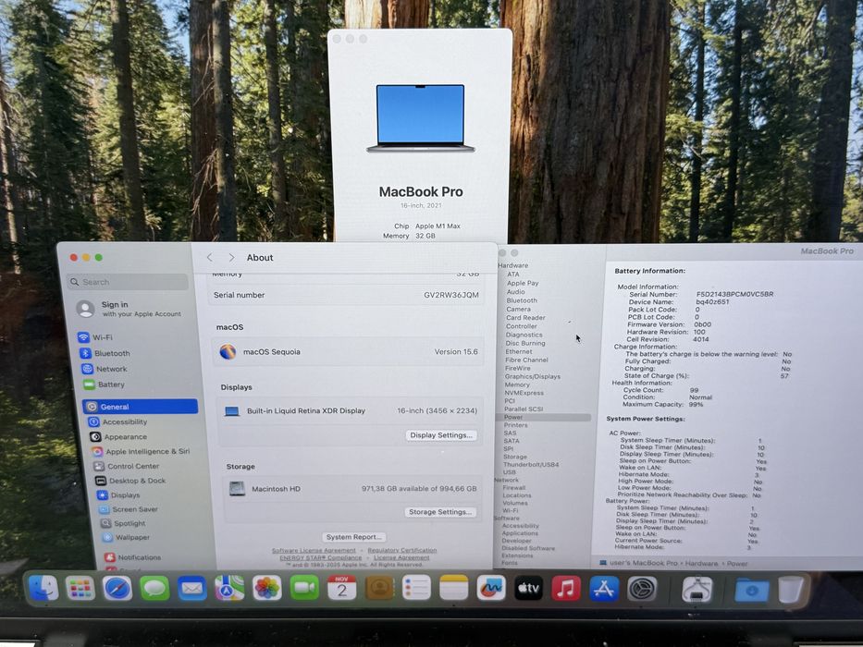Viewport: 863px width, 647px height.
Task: Select Card Reader in System Information
Action: pyautogui.click(x=525, y=318)
